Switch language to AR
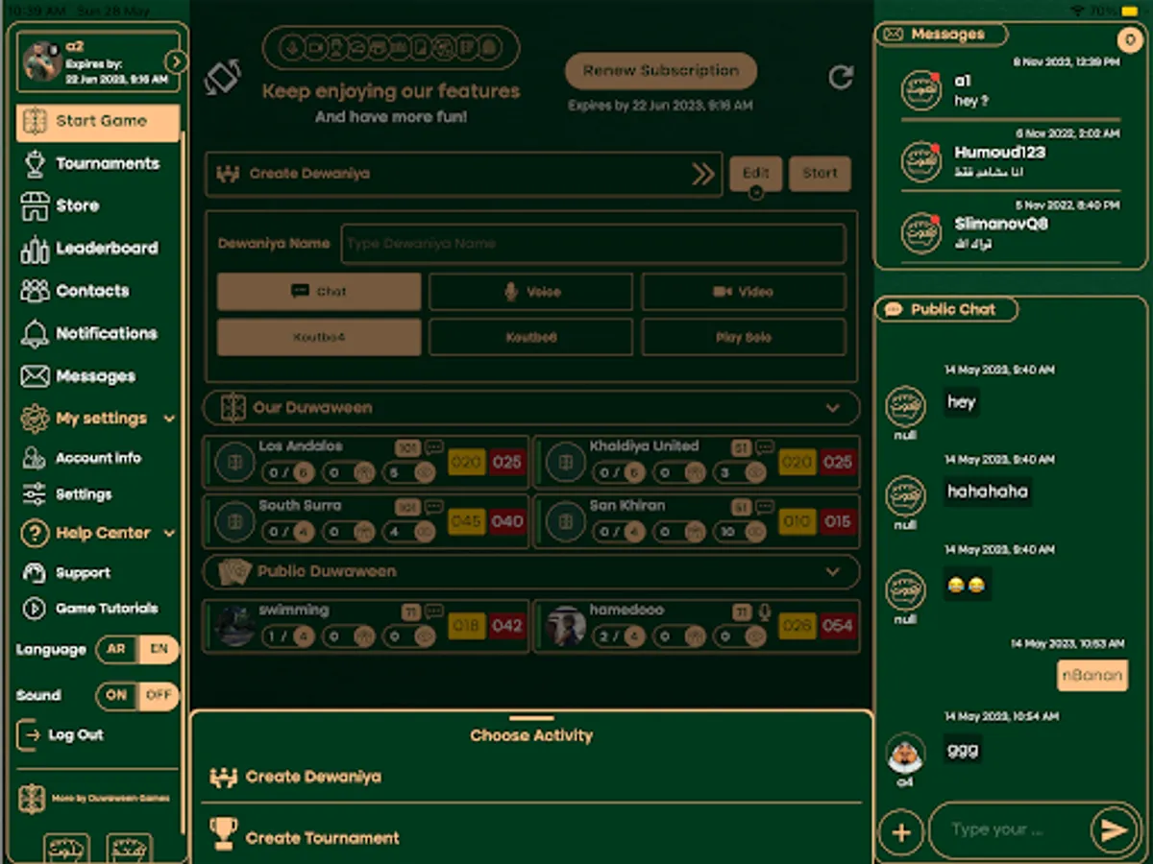This screenshot has height=864, width=1153. (x=116, y=650)
